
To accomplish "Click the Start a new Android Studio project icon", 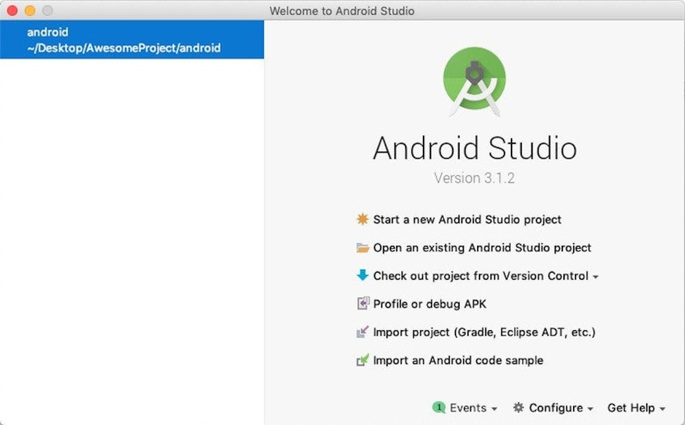I will [362, 219].
